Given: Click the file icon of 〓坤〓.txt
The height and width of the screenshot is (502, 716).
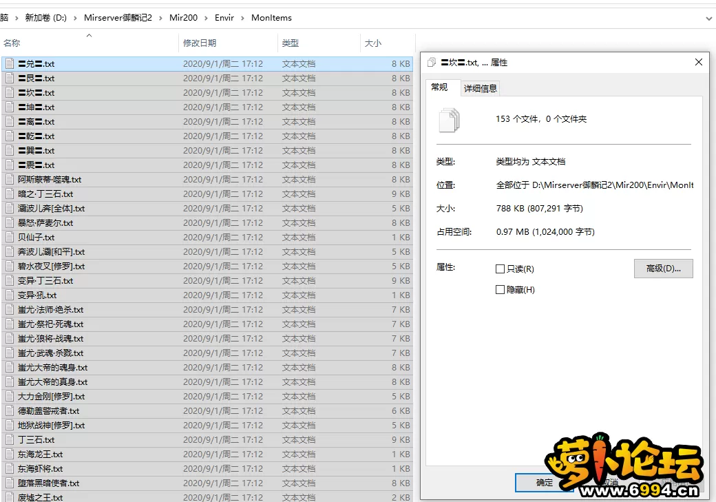Looking at the screenshot, I should coord(10,107).
